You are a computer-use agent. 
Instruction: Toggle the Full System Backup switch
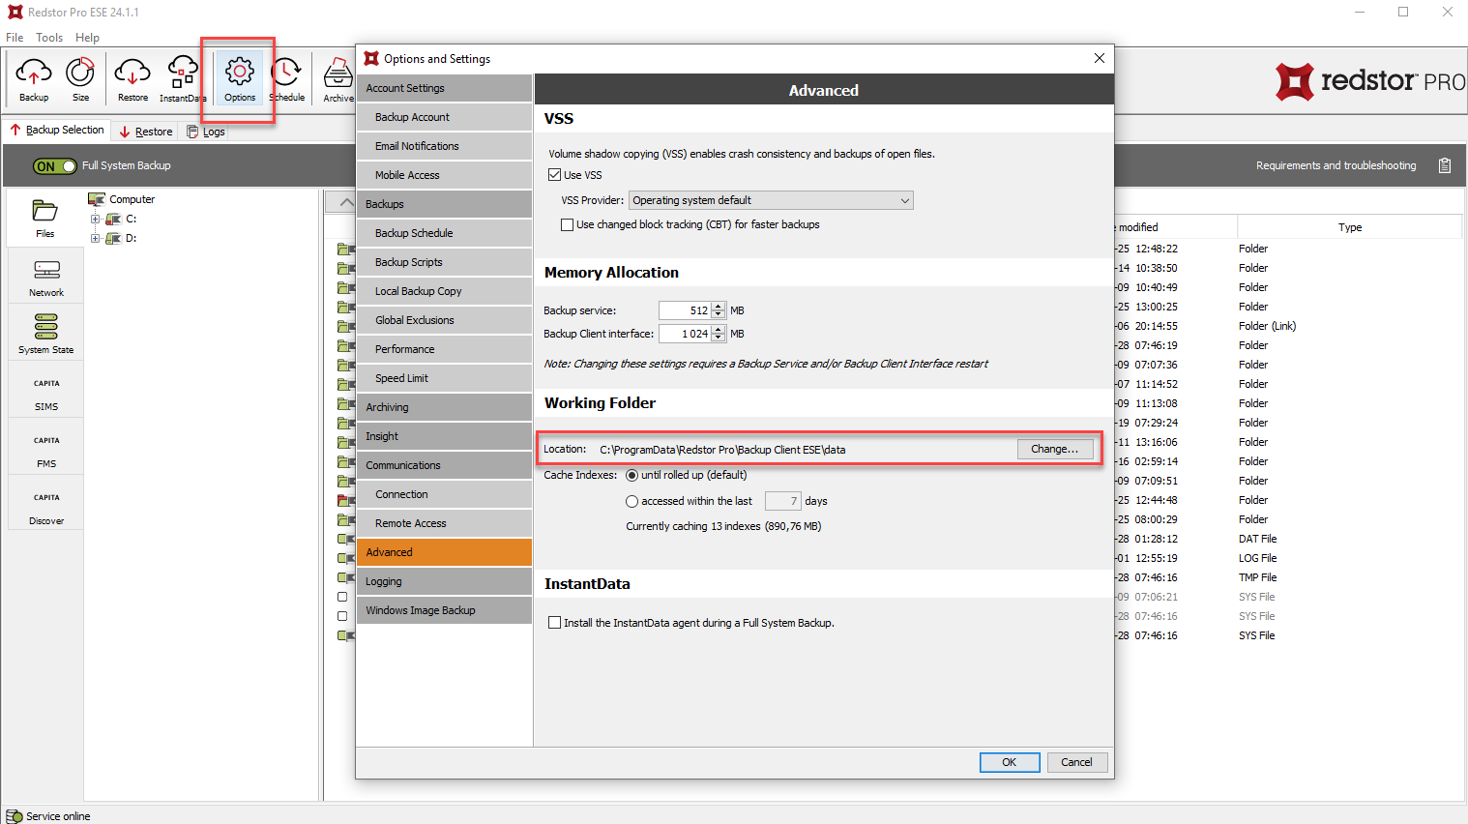coord(54,166)
